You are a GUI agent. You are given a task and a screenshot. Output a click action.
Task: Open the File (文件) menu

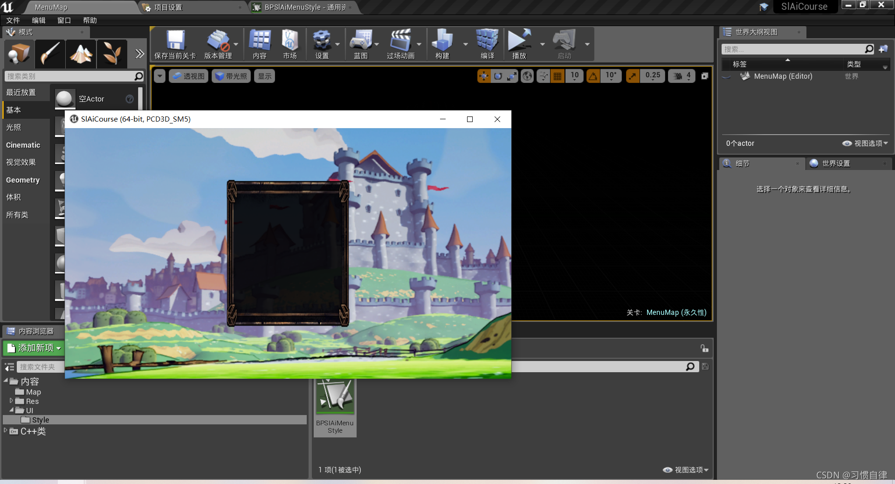(13, 20)
